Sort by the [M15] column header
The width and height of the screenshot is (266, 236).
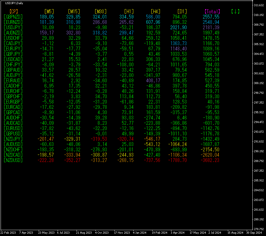tap(74, 12)
